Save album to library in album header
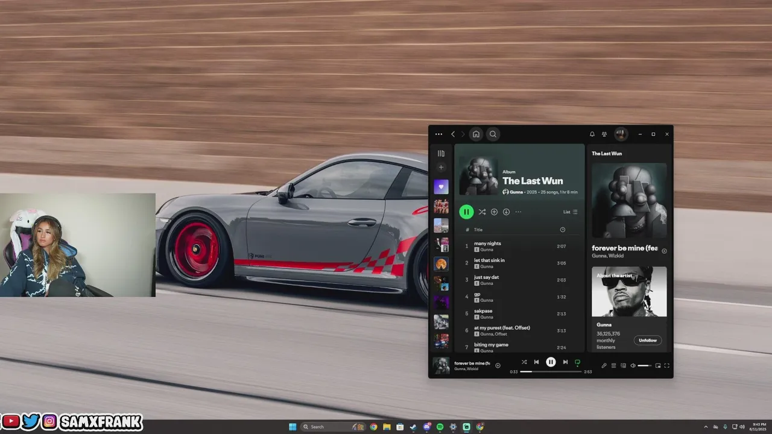The image size is (772, 434). [x=494, y=212]
